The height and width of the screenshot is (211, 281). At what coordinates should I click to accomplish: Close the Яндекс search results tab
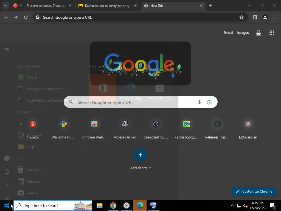tap(70, 6)
